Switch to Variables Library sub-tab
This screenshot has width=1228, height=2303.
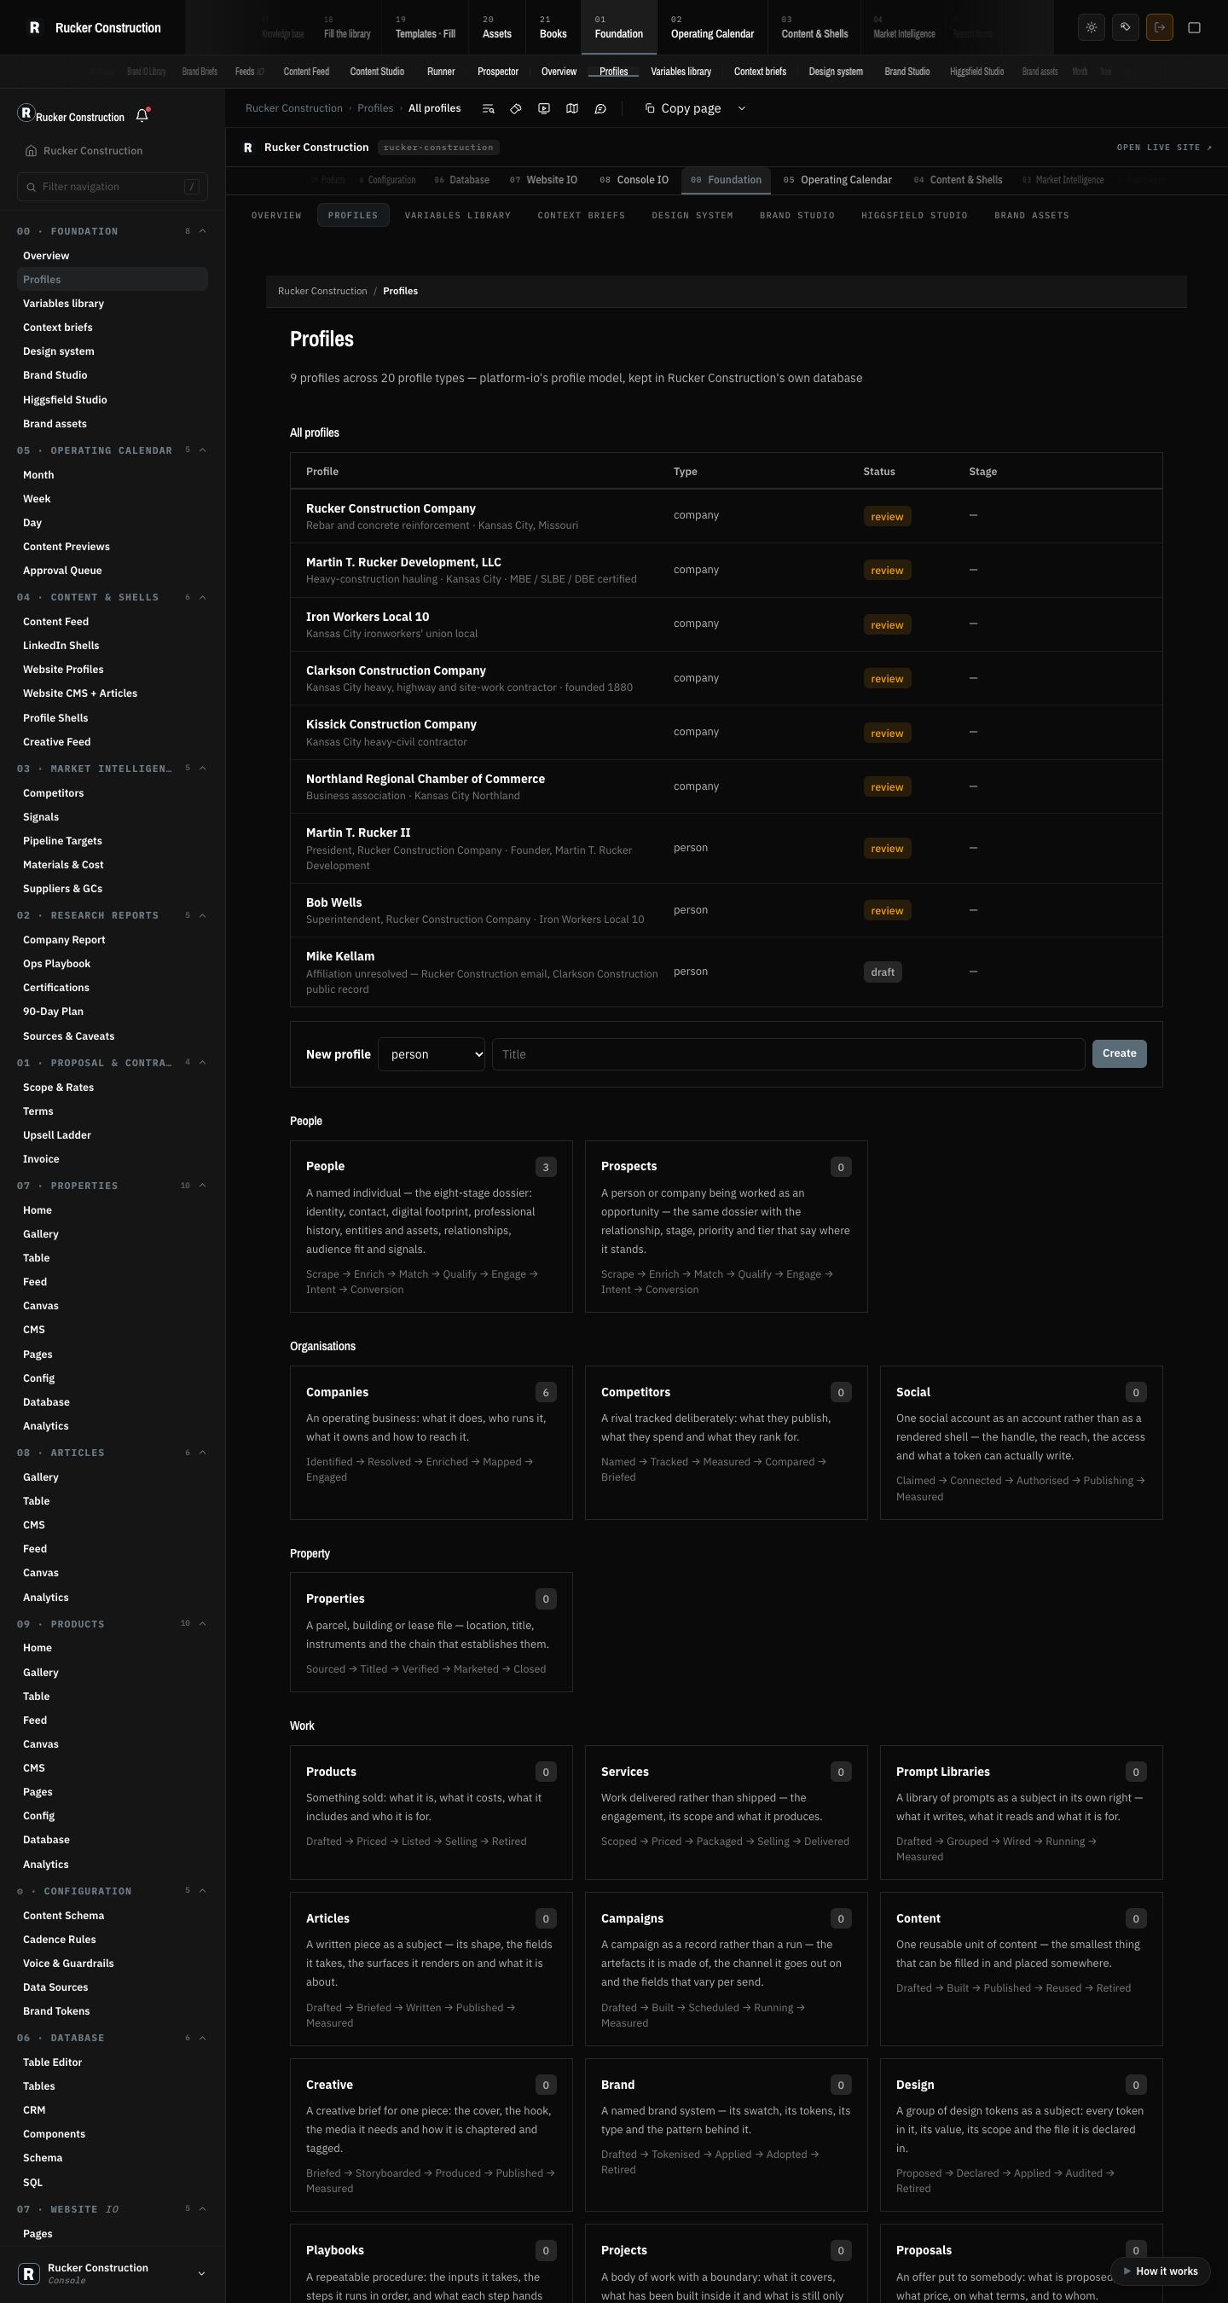(x=458, y=216)
